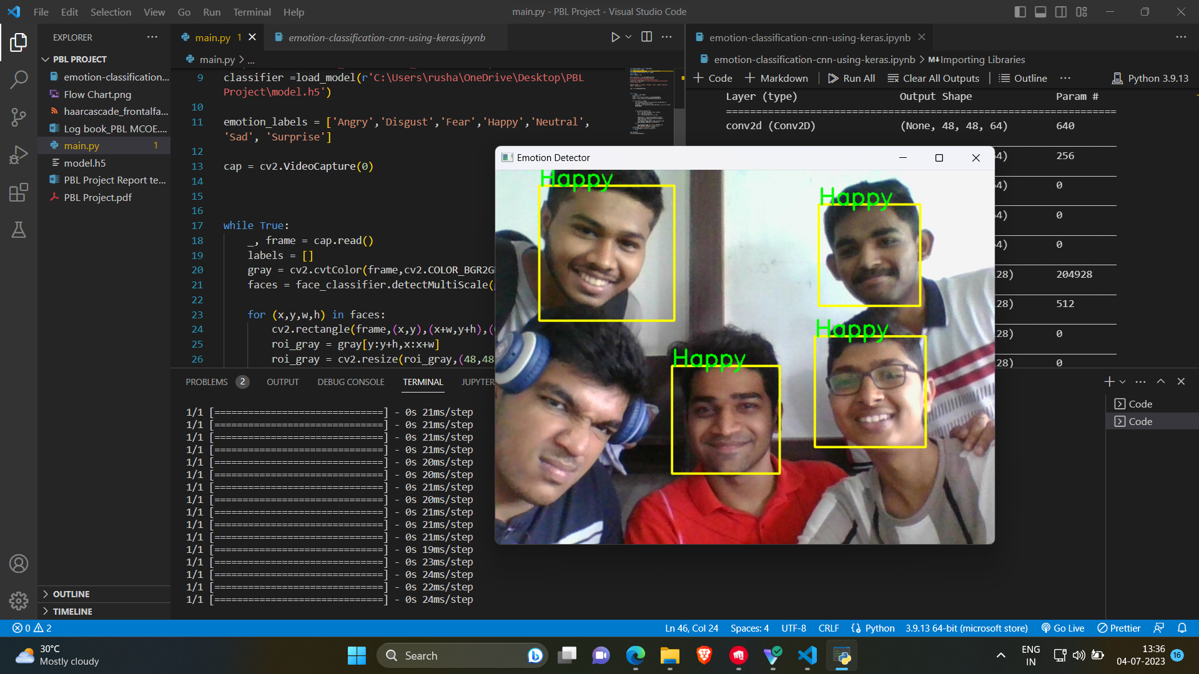
Task: Toggle the secondary side bar layout
Action: pyautogui.click(x=1061, y=12)
